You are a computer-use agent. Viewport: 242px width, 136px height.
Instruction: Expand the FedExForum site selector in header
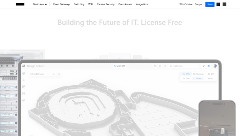183,66
